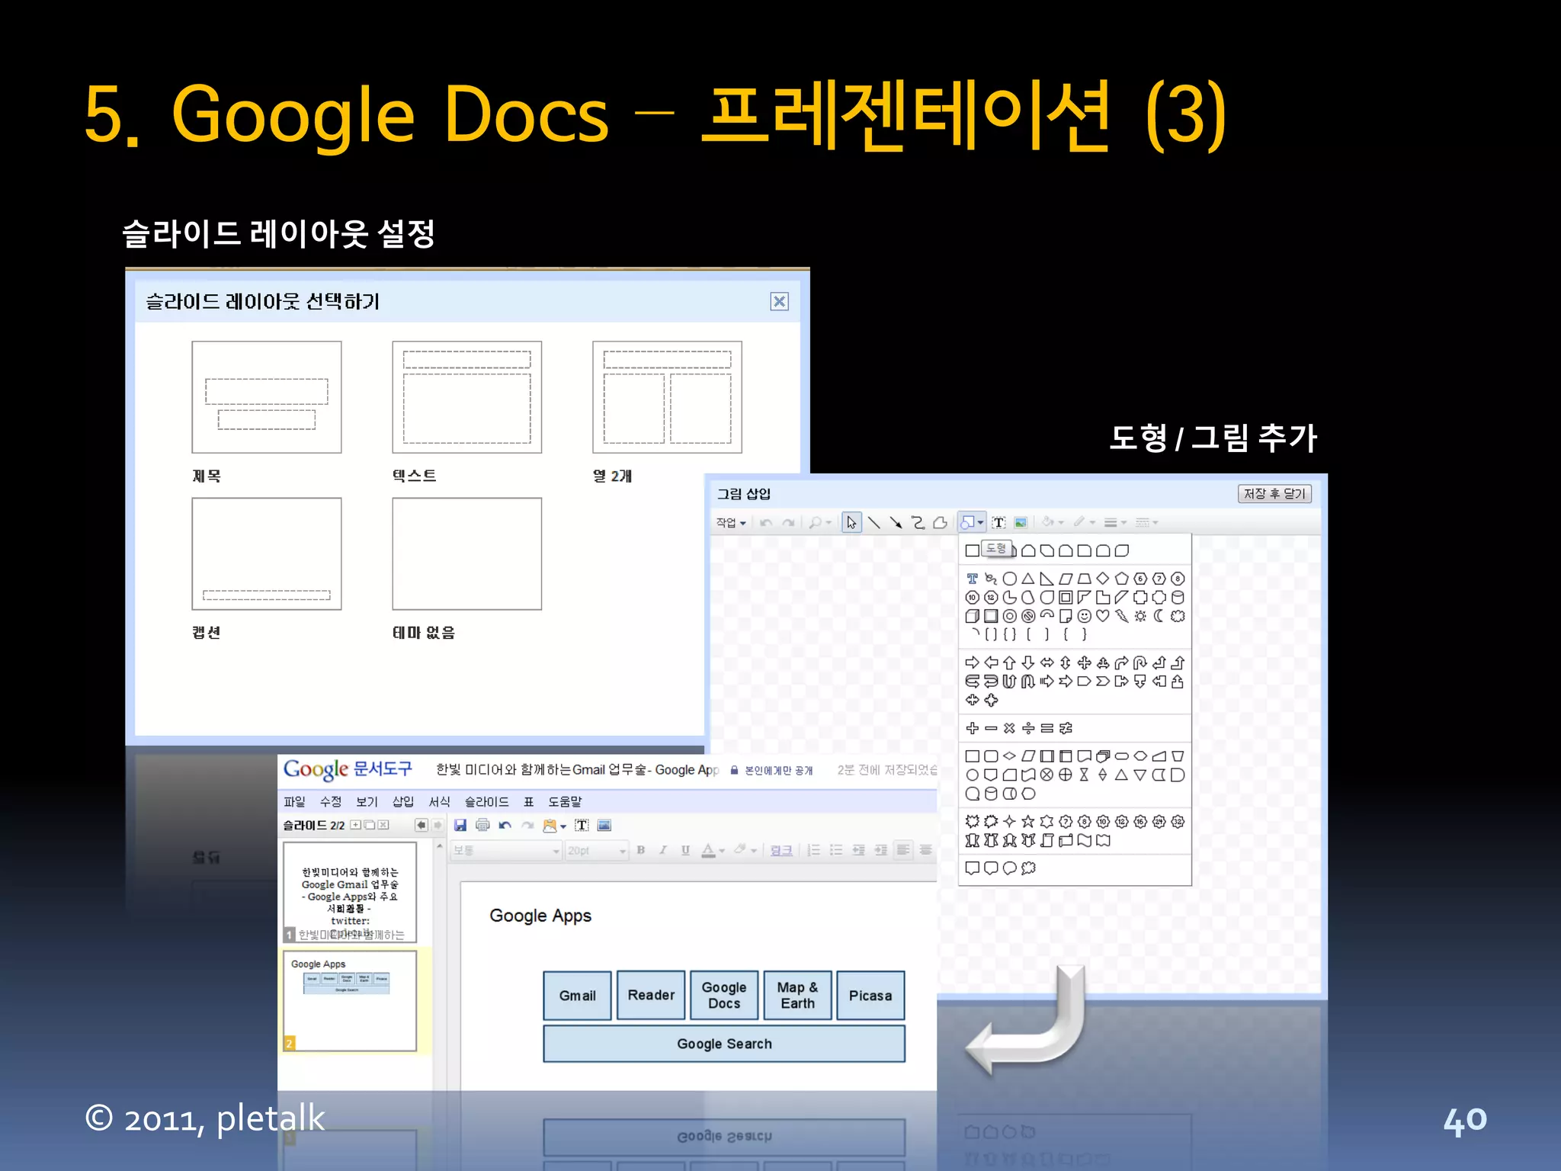Choose the straight line tool in drawing toolbar

click(874, 522)
